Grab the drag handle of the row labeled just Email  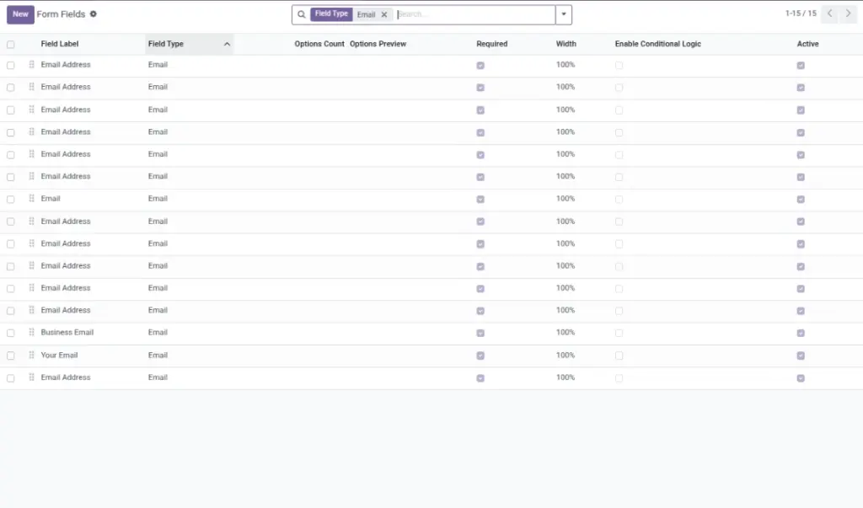click(31, 199)
